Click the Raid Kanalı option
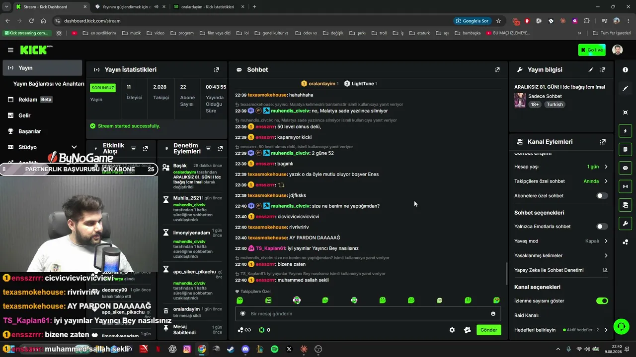636x357 pixels. [x=526, y=315]
